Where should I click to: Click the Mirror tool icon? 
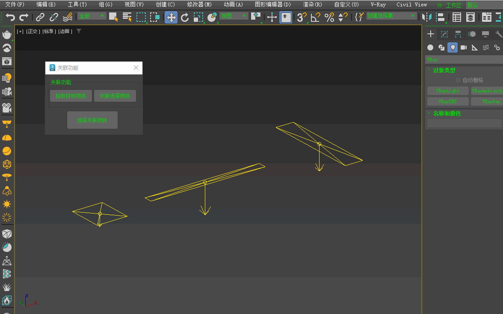coord(426,17)
